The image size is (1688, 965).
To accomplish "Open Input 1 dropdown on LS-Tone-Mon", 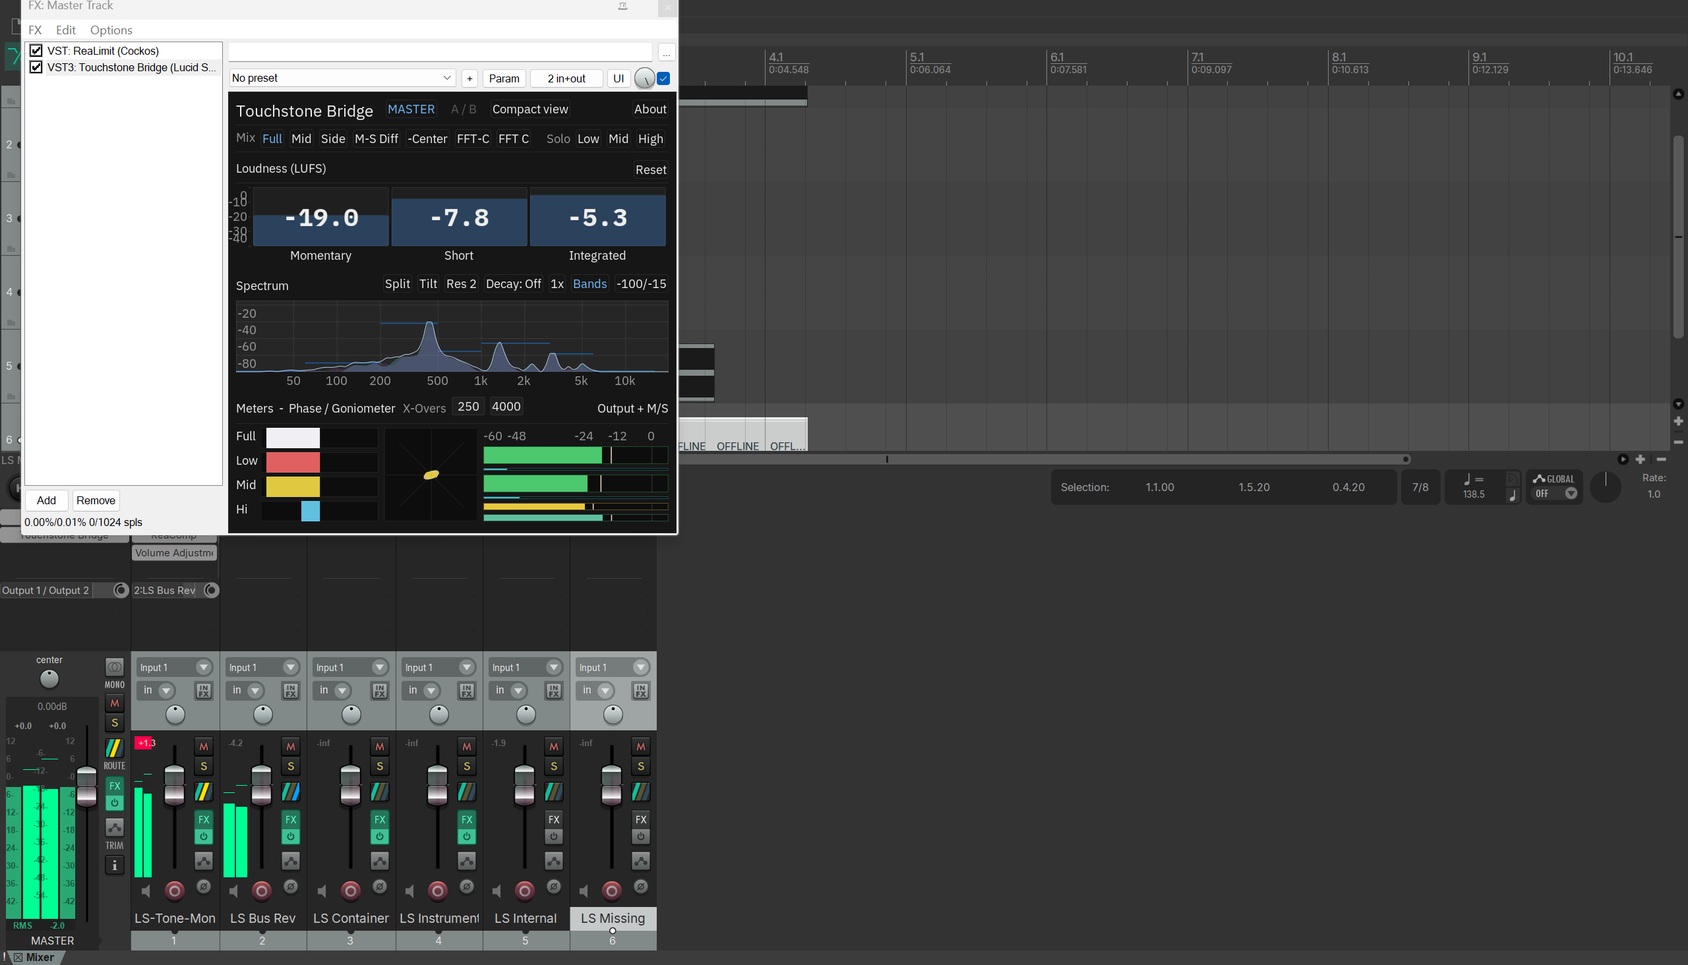I will point(175,668).
